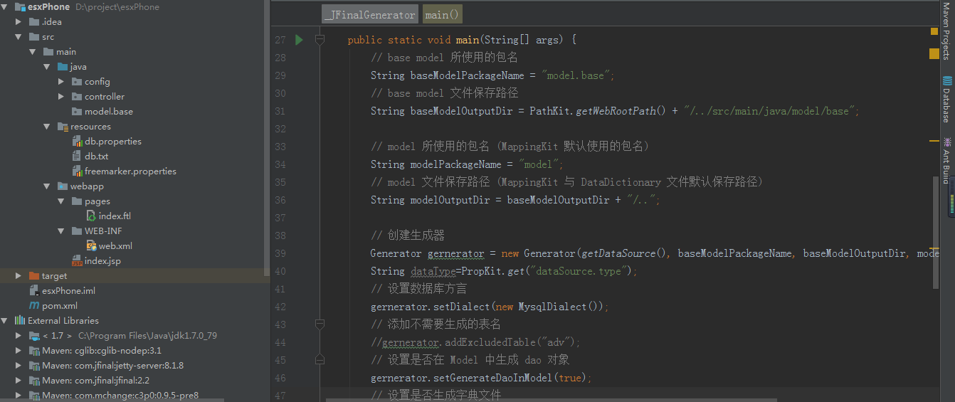
Task: Click the editor vertical scrollbar thumb
Action: click(x=936, y=232)
